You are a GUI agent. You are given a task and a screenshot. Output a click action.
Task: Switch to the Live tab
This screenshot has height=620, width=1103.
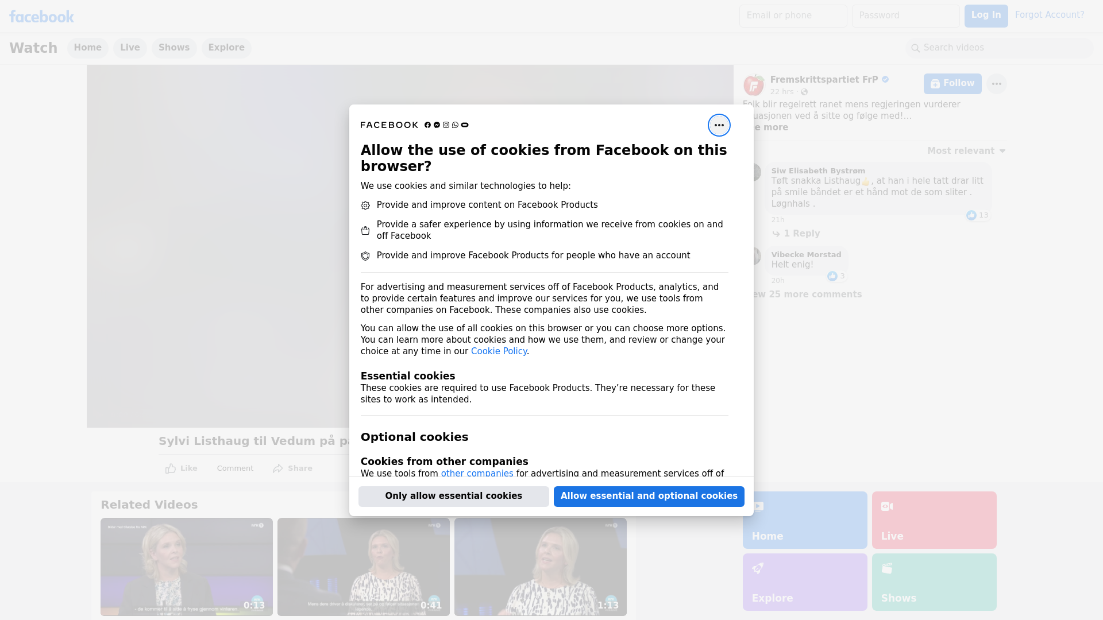point(130,48)
